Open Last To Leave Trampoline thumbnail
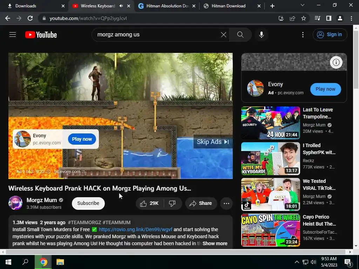Viewport: 359px width, 269px height. (270, 123)
